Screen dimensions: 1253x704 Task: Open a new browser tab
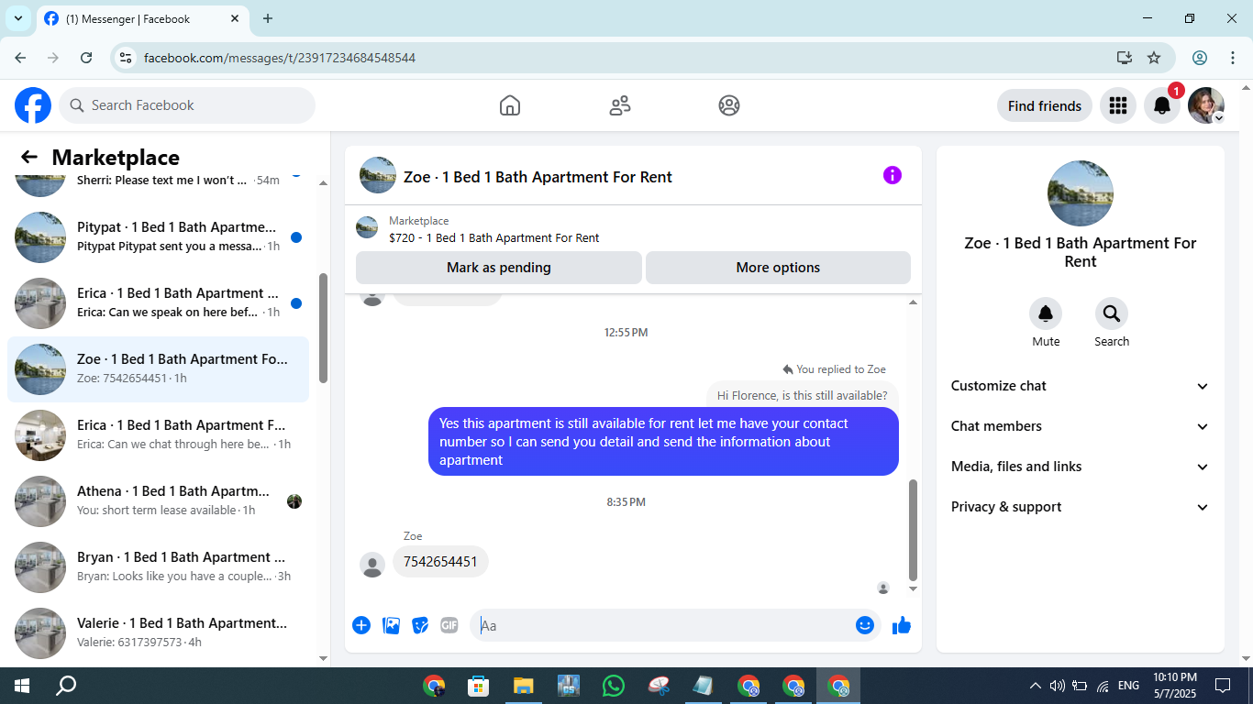pyautogui.click(x=268, y=18)
